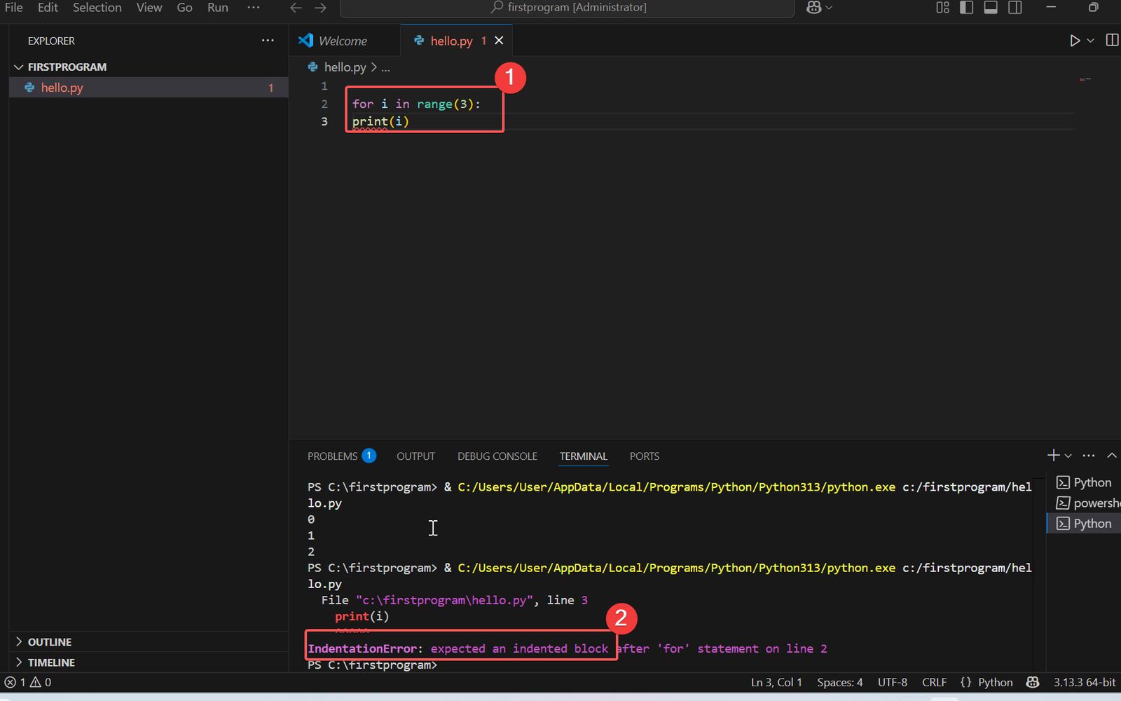
Task: Select the TERMINAL panel tab
Action: [x=583, y=456]
